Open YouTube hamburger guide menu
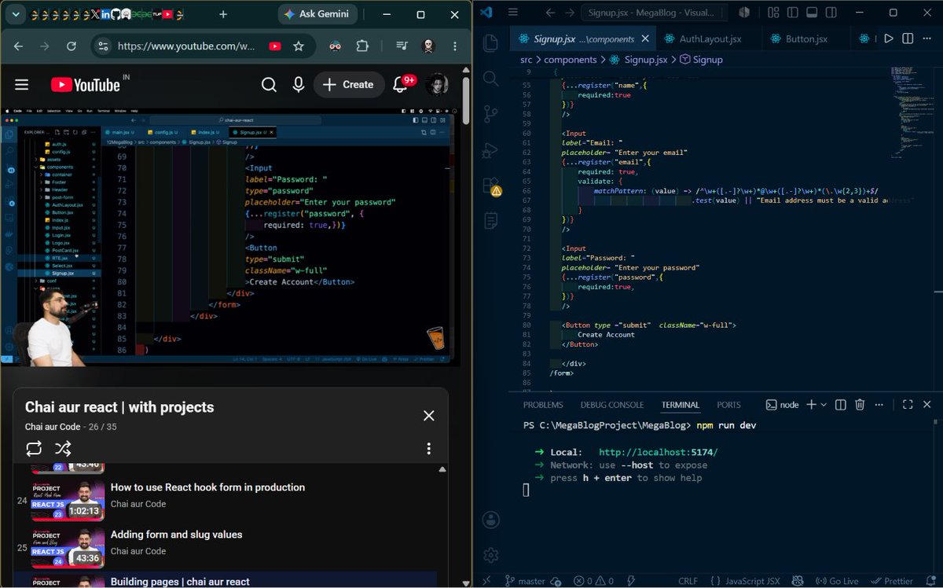This screenshot has width=943, height=588. pyautogui.click(x=21, y=85)
